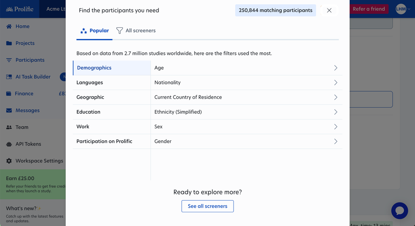Image resolution: width=415 pixels, height=226 pixels.
Task: Click the Ethnicity (Simplified) label
Action: (178, 112)
